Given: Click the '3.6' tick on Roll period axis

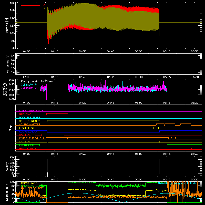Looking at the screenshot, I should 13,72.
